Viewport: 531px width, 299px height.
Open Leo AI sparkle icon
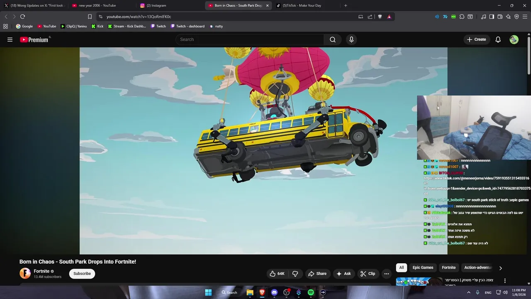tap(508, 17)
